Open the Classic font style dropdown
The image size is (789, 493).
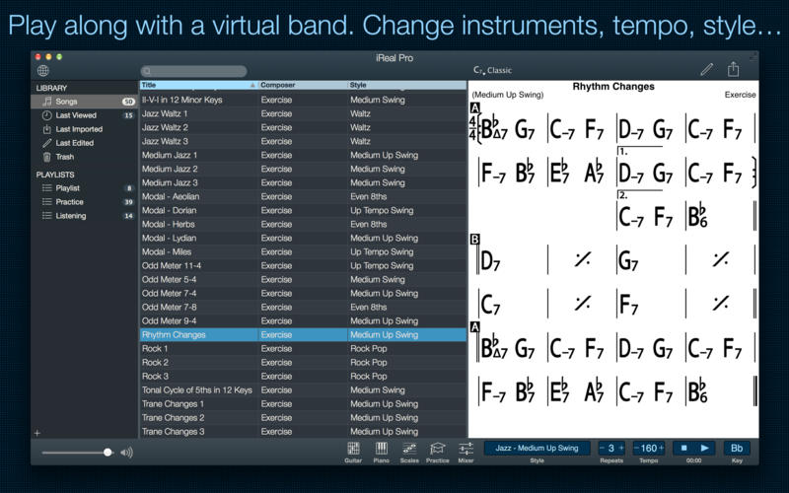click(x=493, y=71)
